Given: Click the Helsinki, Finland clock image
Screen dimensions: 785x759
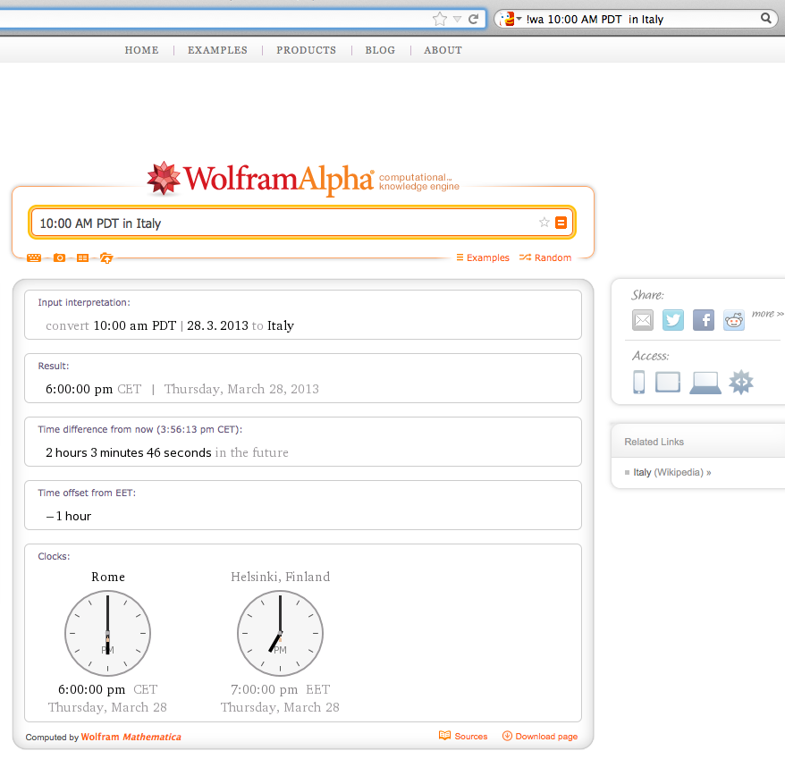Looking at the screenshot, I should [281, 633].
